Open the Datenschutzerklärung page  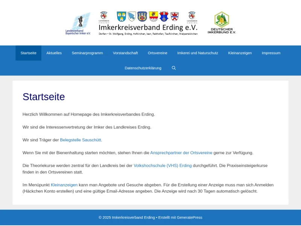(x=143, y=68)
